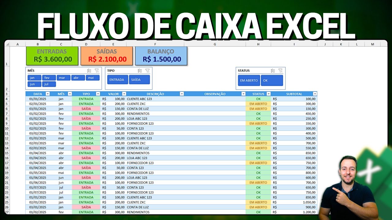Click the SAÍDAS R$ 2.100,00 card
The width and height of the screenshot is (392, 220).
(107, 56)
